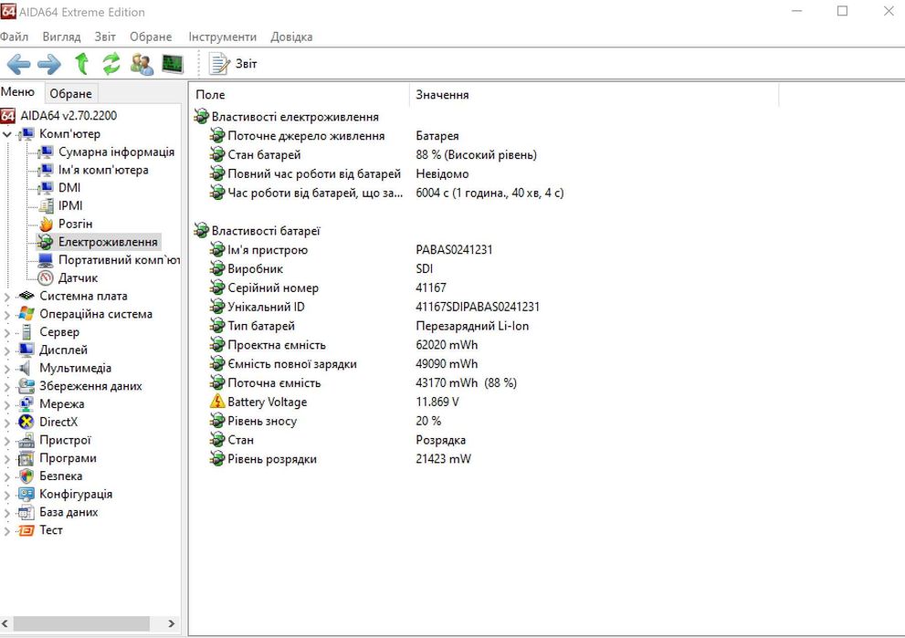Click the Збереження даних drive icon
The width and height of the screenshot is (905, 638).
(26, 386)
